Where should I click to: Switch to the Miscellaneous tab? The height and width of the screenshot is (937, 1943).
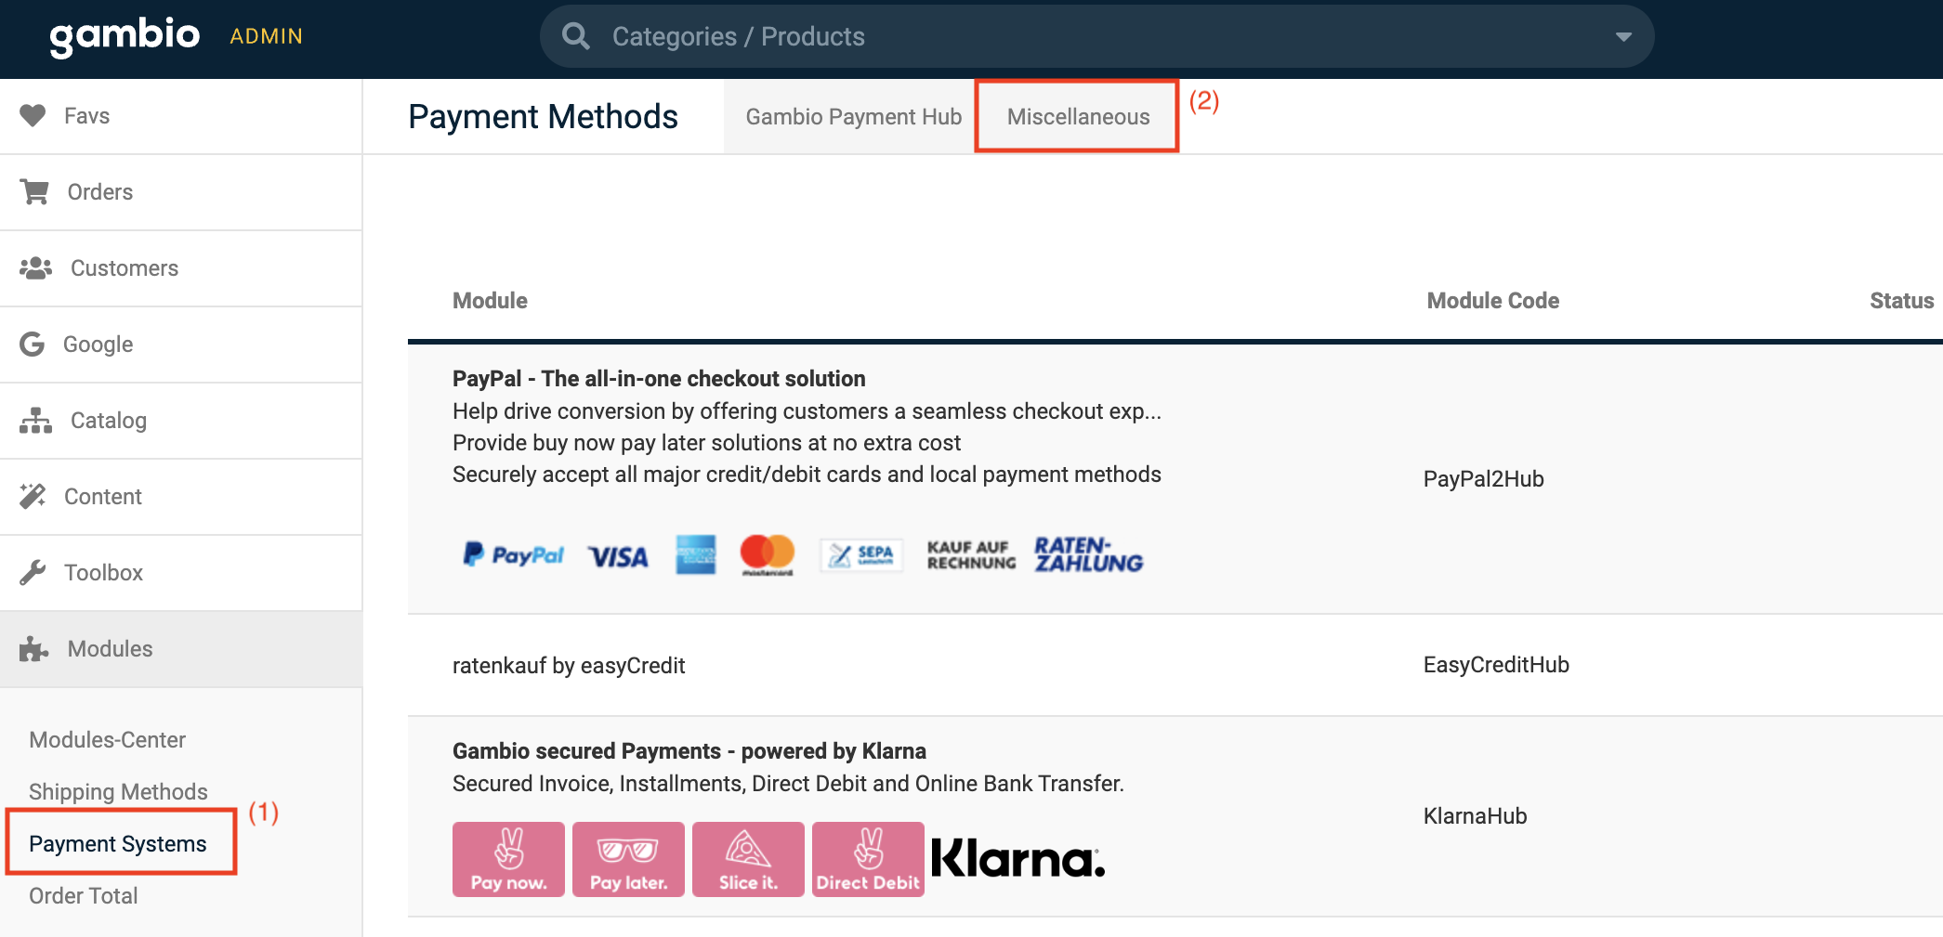pos(1078,117)
